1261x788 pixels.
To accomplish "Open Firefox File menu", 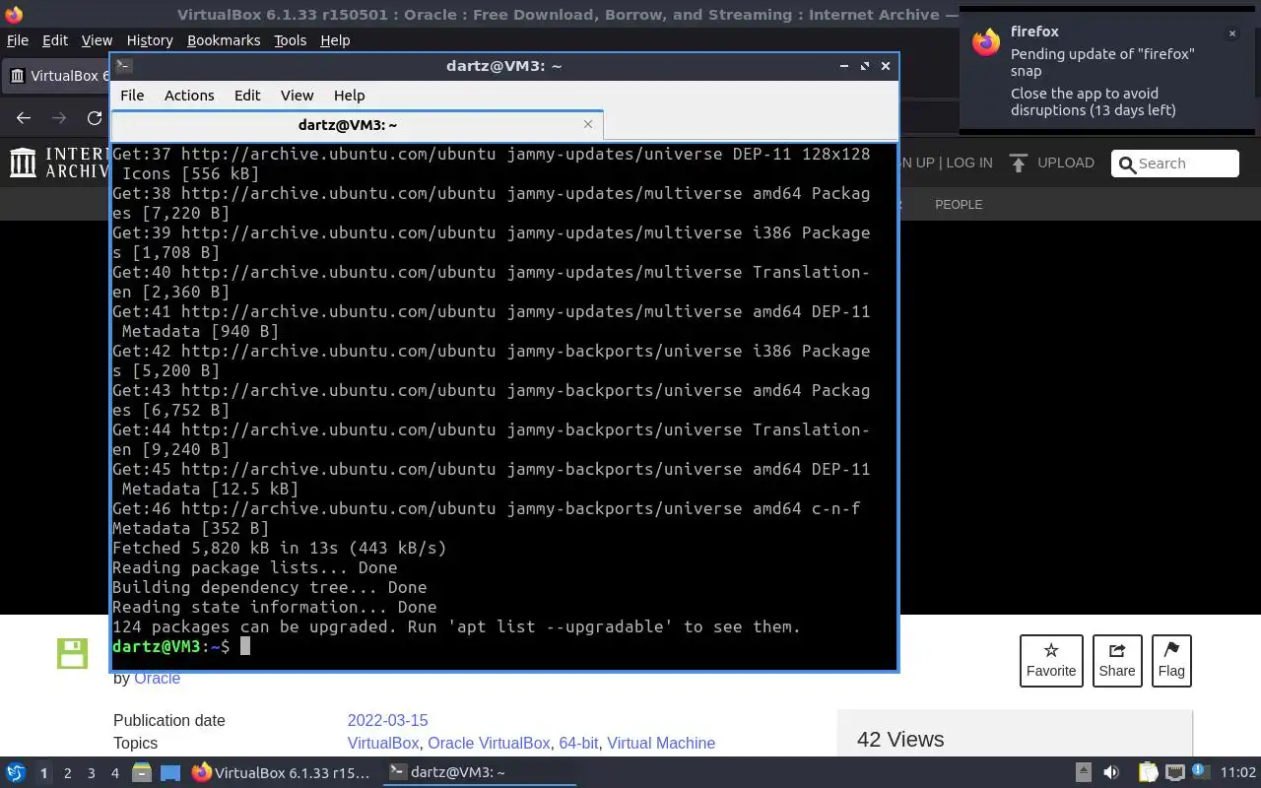I will [x=18, y=40].
